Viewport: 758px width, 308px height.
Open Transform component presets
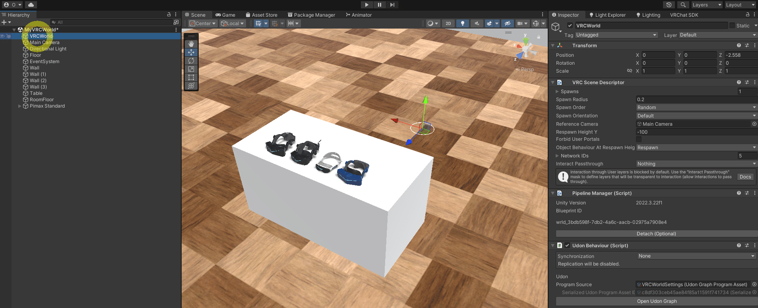coord(747,46)
